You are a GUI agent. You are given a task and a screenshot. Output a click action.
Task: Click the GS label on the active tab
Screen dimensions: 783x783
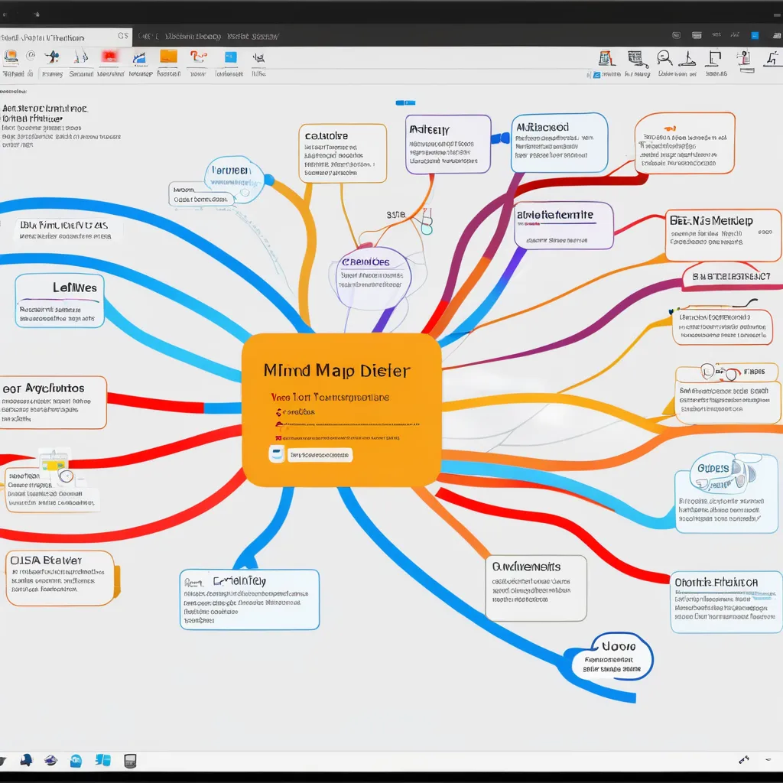(123, 36)
